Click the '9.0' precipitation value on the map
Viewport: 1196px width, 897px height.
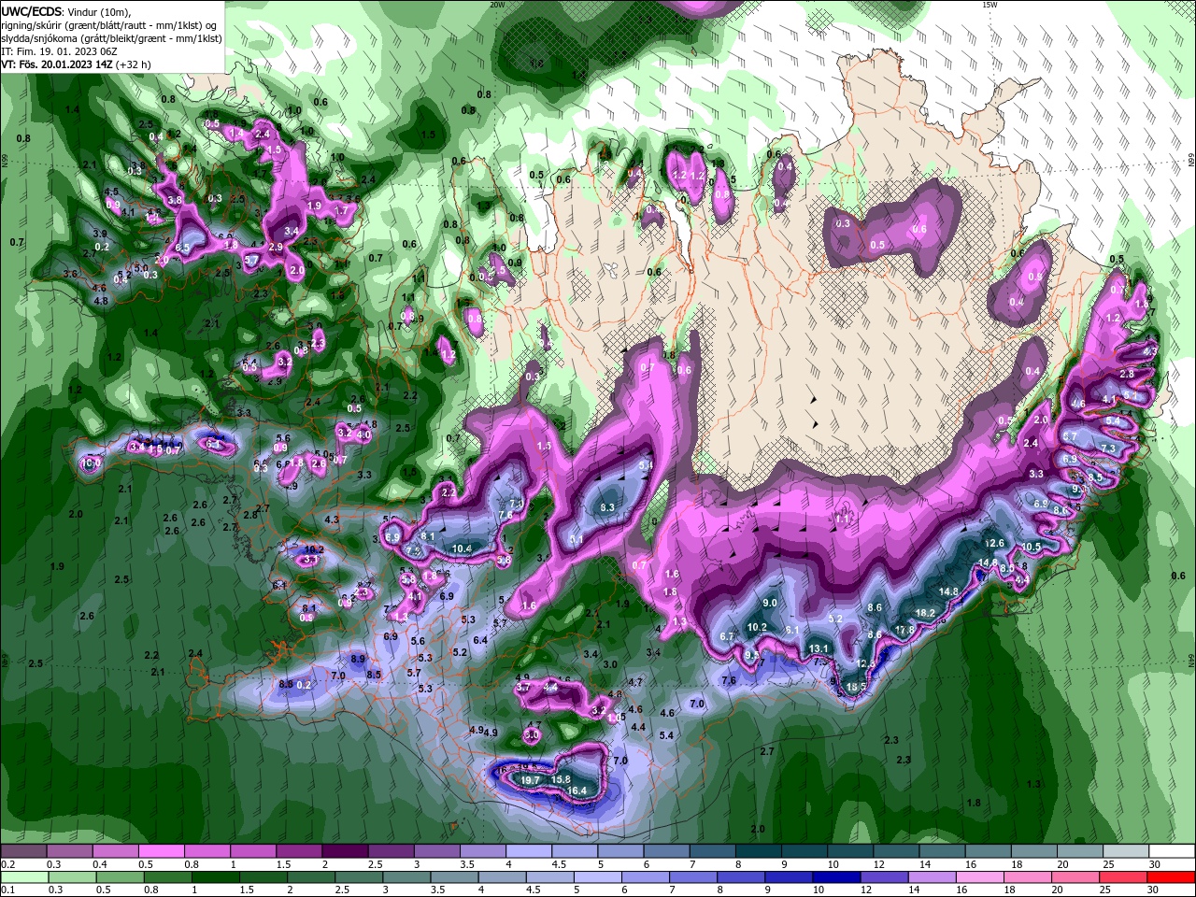[x=770, y=604]
